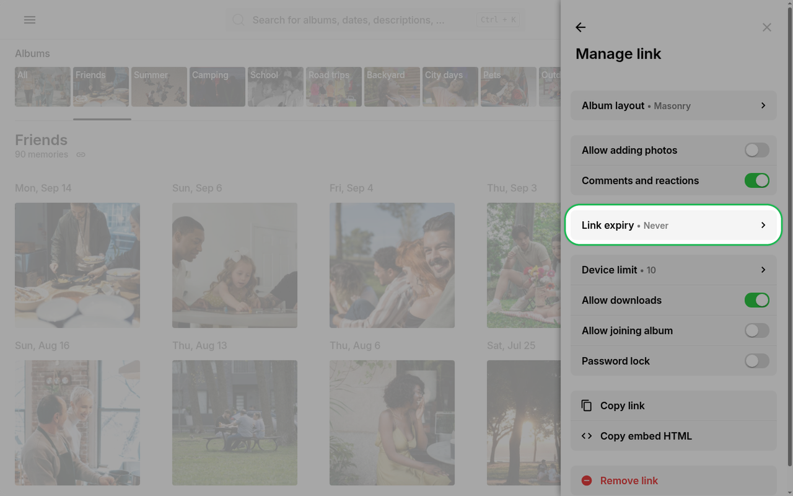Open the School album

(x=276, y=87)
